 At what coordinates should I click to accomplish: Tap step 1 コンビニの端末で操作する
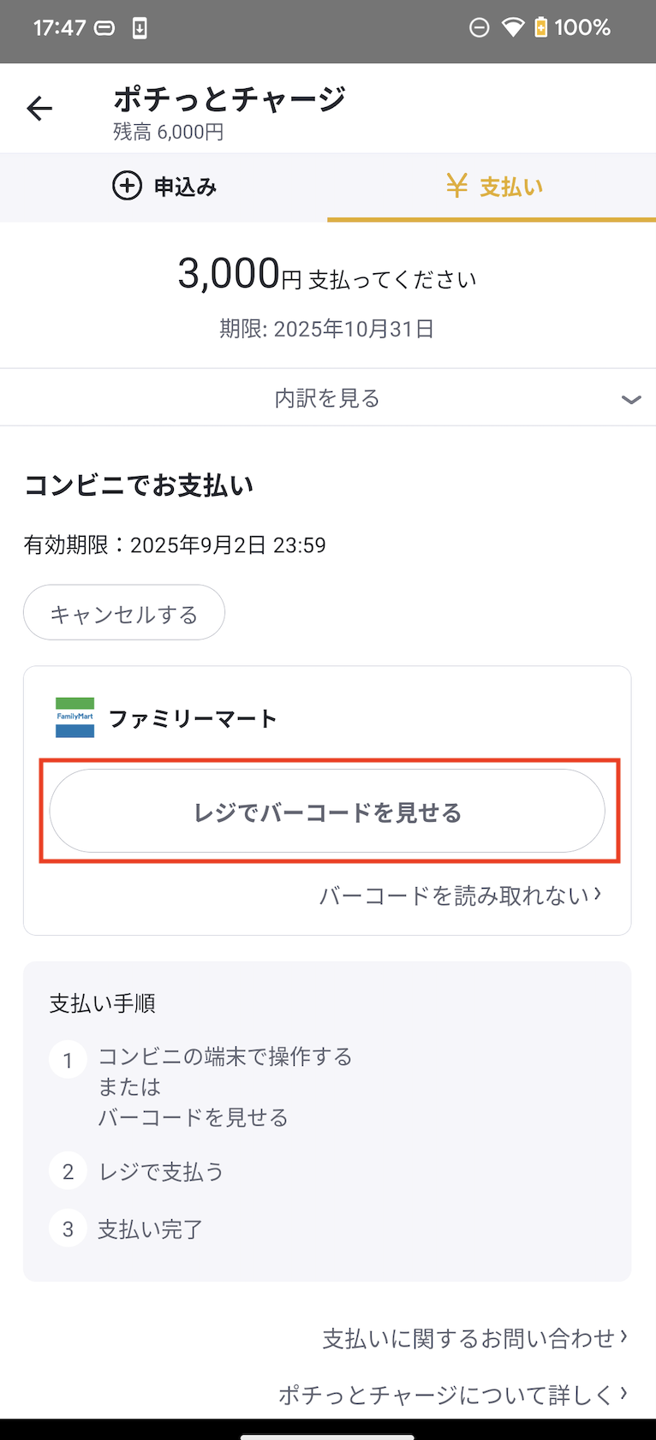(224, 1056)
